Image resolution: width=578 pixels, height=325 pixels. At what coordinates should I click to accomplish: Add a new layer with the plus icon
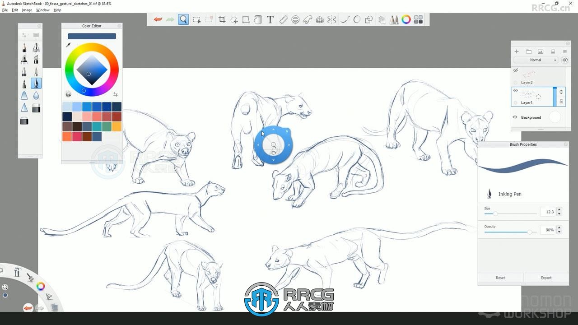517,52
